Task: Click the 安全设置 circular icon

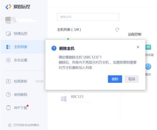Action: coord(8,60)
